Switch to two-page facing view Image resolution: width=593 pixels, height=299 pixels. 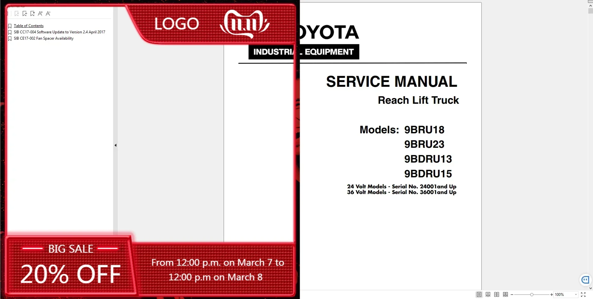pos(496,295)
